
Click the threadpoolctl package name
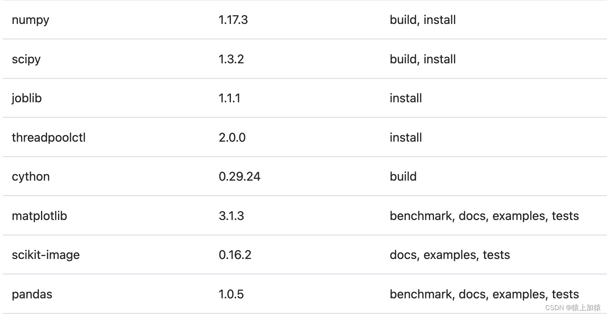point(49,138)
